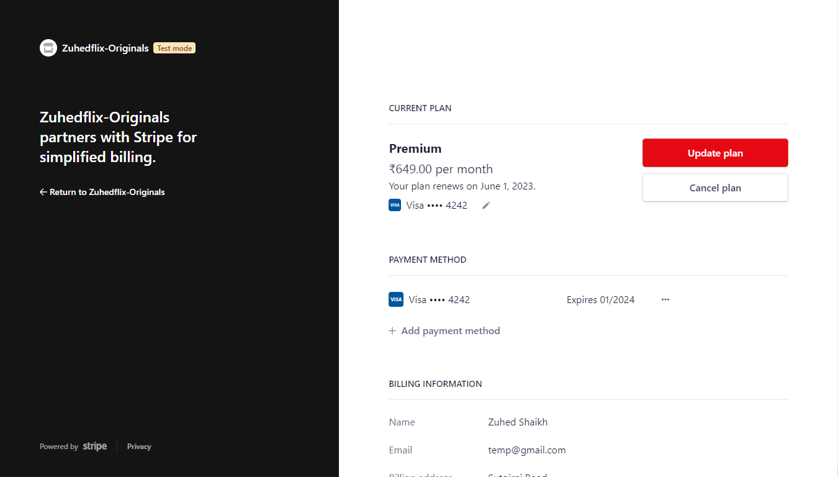Select the Visa 4242 payment method row
The height and width of the screenshot is (477, 838).
588,299
